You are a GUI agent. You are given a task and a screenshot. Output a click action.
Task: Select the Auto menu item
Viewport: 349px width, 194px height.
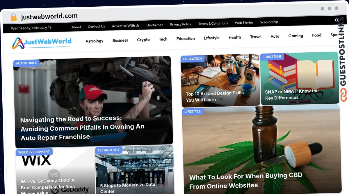pyautogui.click(x=275, y=36)
